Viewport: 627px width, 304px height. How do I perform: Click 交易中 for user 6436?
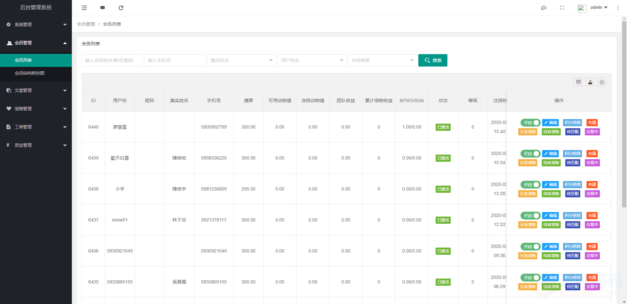coord(592,256)
